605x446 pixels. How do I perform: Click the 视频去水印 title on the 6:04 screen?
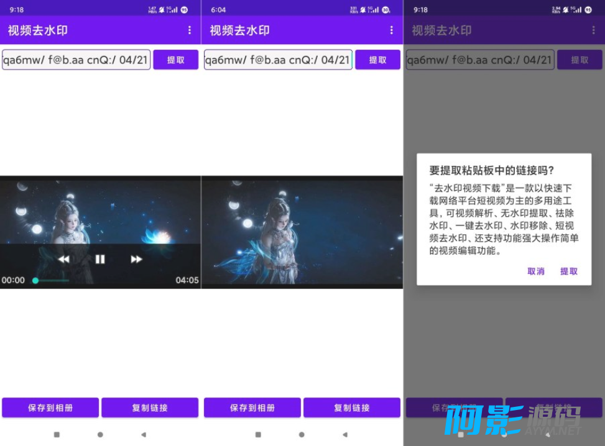pyautogui.click(x=239, y=30)
